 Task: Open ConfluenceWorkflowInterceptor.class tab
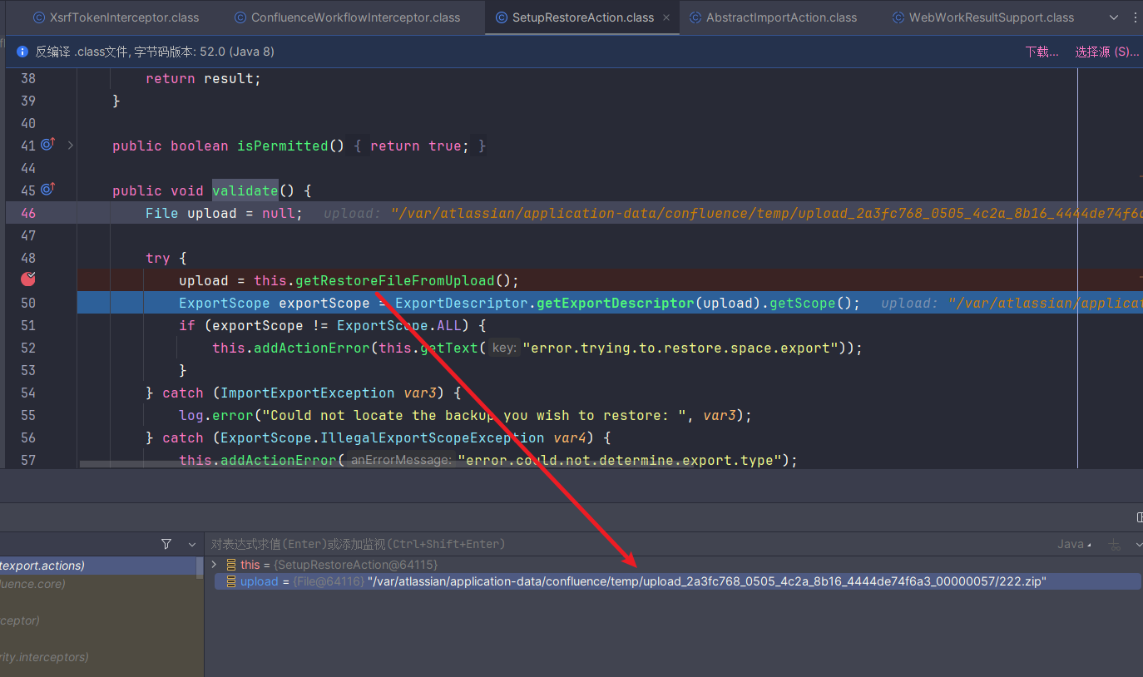(347, 17)
